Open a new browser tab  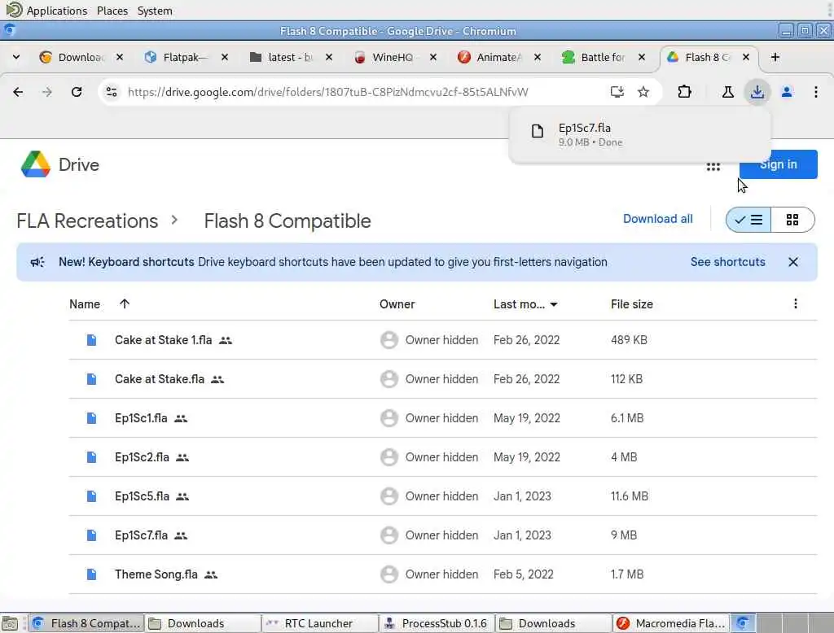point(775,57)
